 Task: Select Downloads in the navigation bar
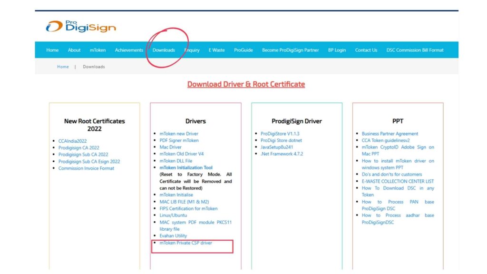164,50
